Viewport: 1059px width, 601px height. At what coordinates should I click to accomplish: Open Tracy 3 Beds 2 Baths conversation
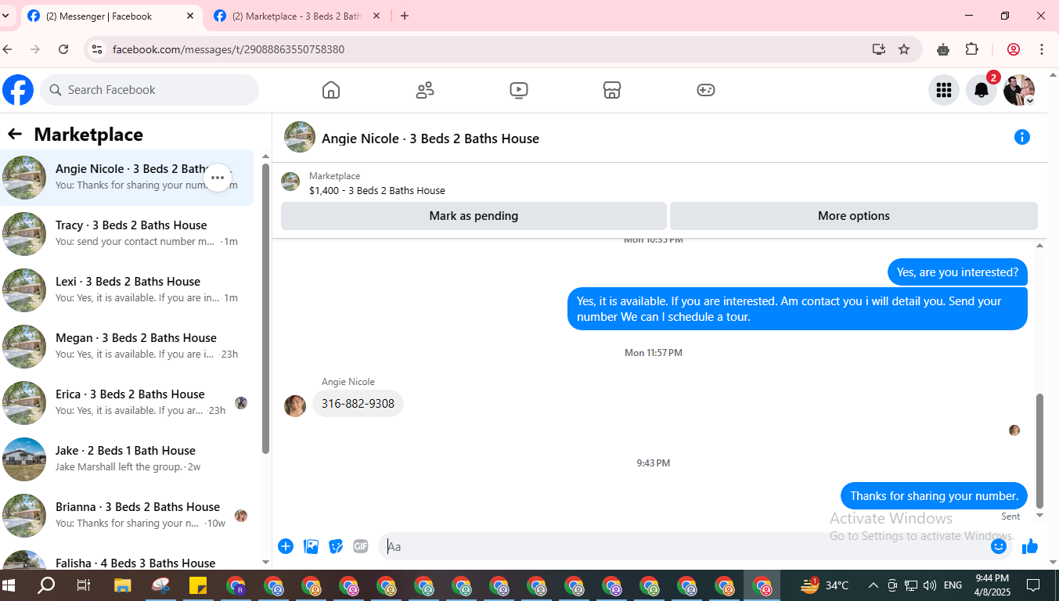(127, 234)
